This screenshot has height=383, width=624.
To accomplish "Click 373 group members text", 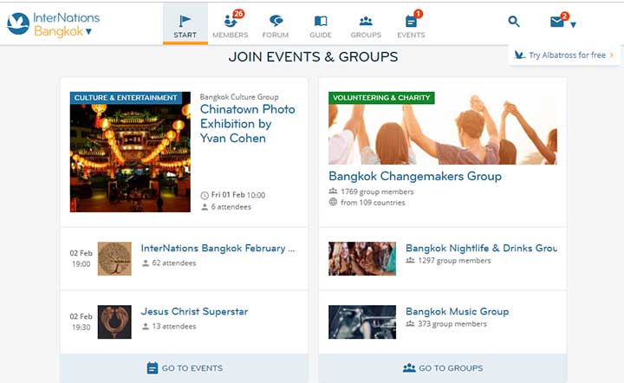I will point(452,324).
